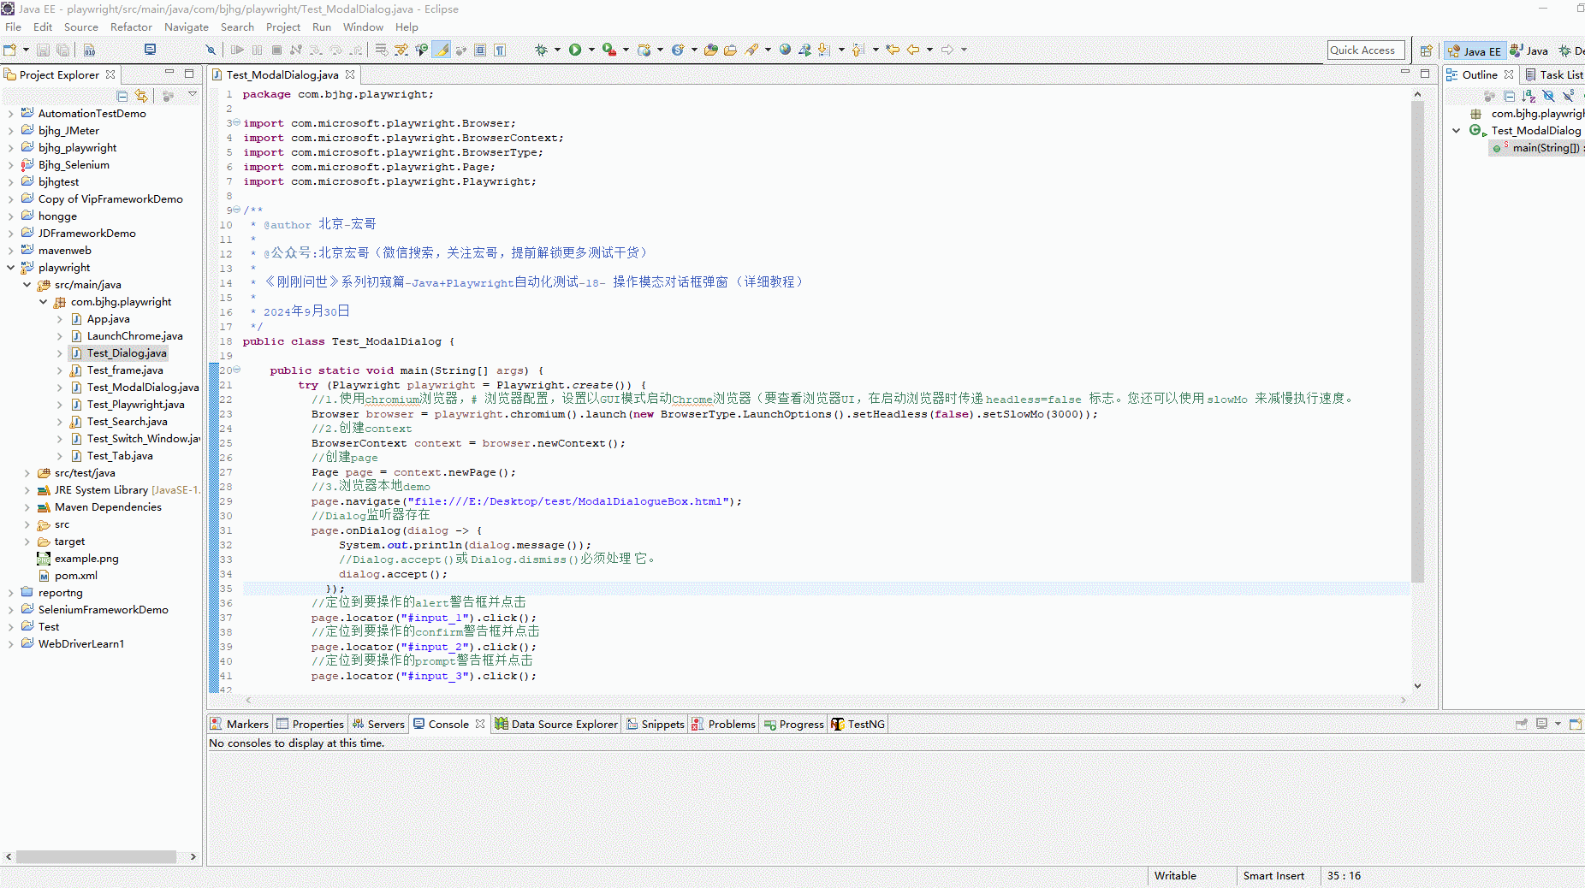Click the New Java Class toolbar icon
This screenshot has width=1585, height=888.
pos(678,50)
